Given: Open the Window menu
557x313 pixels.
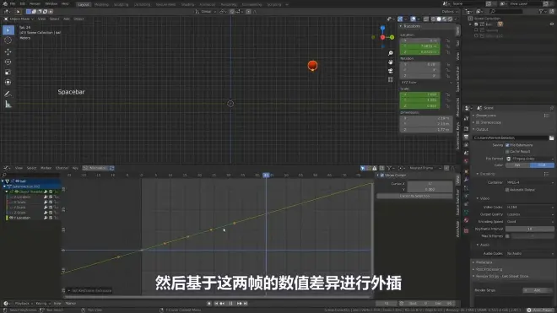Looking at the screenshot, I should pyautogui.click(x=51, y=4).
